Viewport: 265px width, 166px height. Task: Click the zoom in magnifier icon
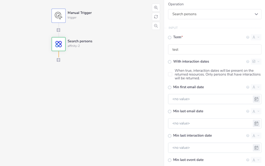[x=156, y=8]
